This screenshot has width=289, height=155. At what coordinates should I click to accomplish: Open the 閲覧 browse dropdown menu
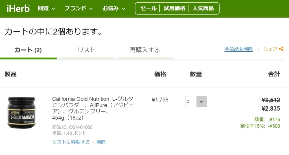(47, 8)
